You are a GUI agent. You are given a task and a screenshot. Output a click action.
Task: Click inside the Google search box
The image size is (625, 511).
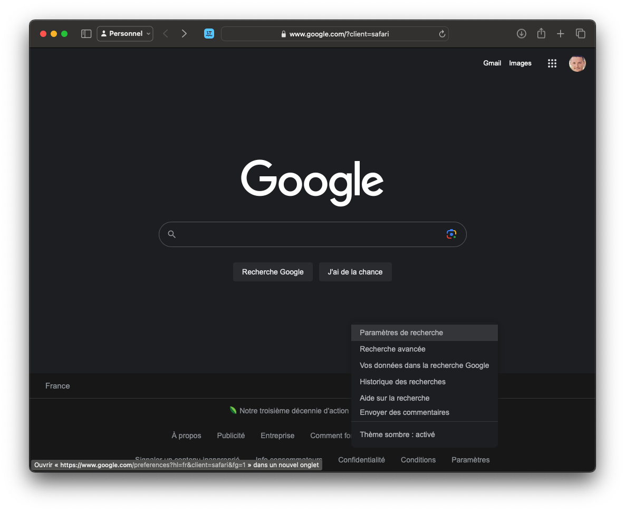(312, 234)
